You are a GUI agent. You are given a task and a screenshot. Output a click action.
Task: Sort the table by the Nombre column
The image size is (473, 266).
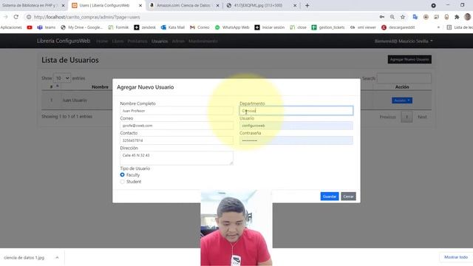[100, 87]
